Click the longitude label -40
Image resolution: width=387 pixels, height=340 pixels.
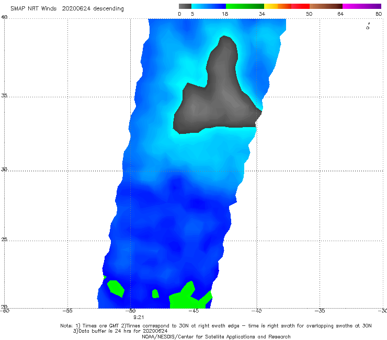pyautogui.click(x=256, y=311)
